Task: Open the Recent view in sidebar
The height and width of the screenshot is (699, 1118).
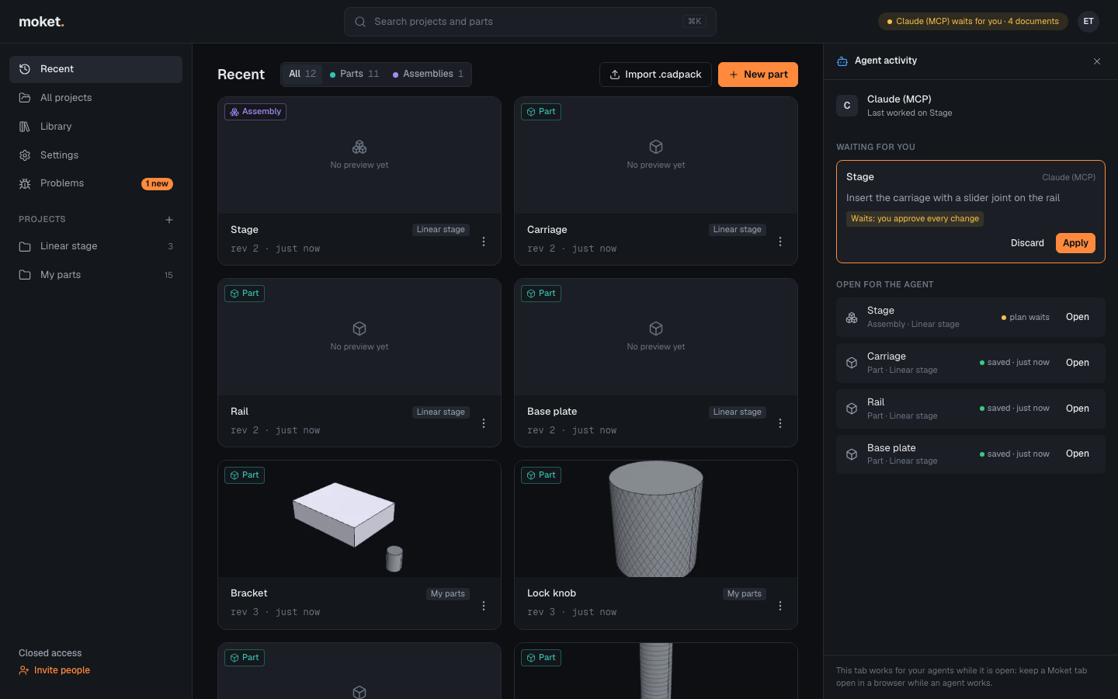Action: [95, 69]
